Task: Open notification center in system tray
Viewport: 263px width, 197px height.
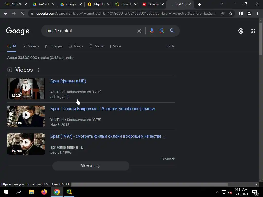Action: [255, 192]
